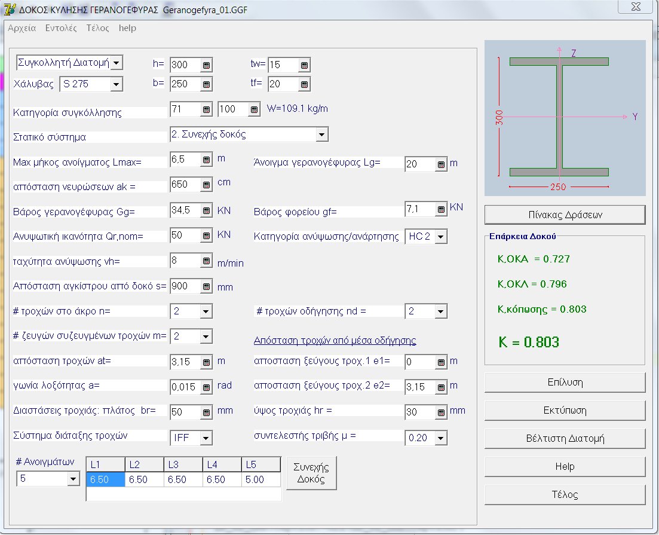This screenshot has height=535, width=659.
Task: Open calculator for hook distance s field
Action: pyautogui.click(x=206, y=286)
